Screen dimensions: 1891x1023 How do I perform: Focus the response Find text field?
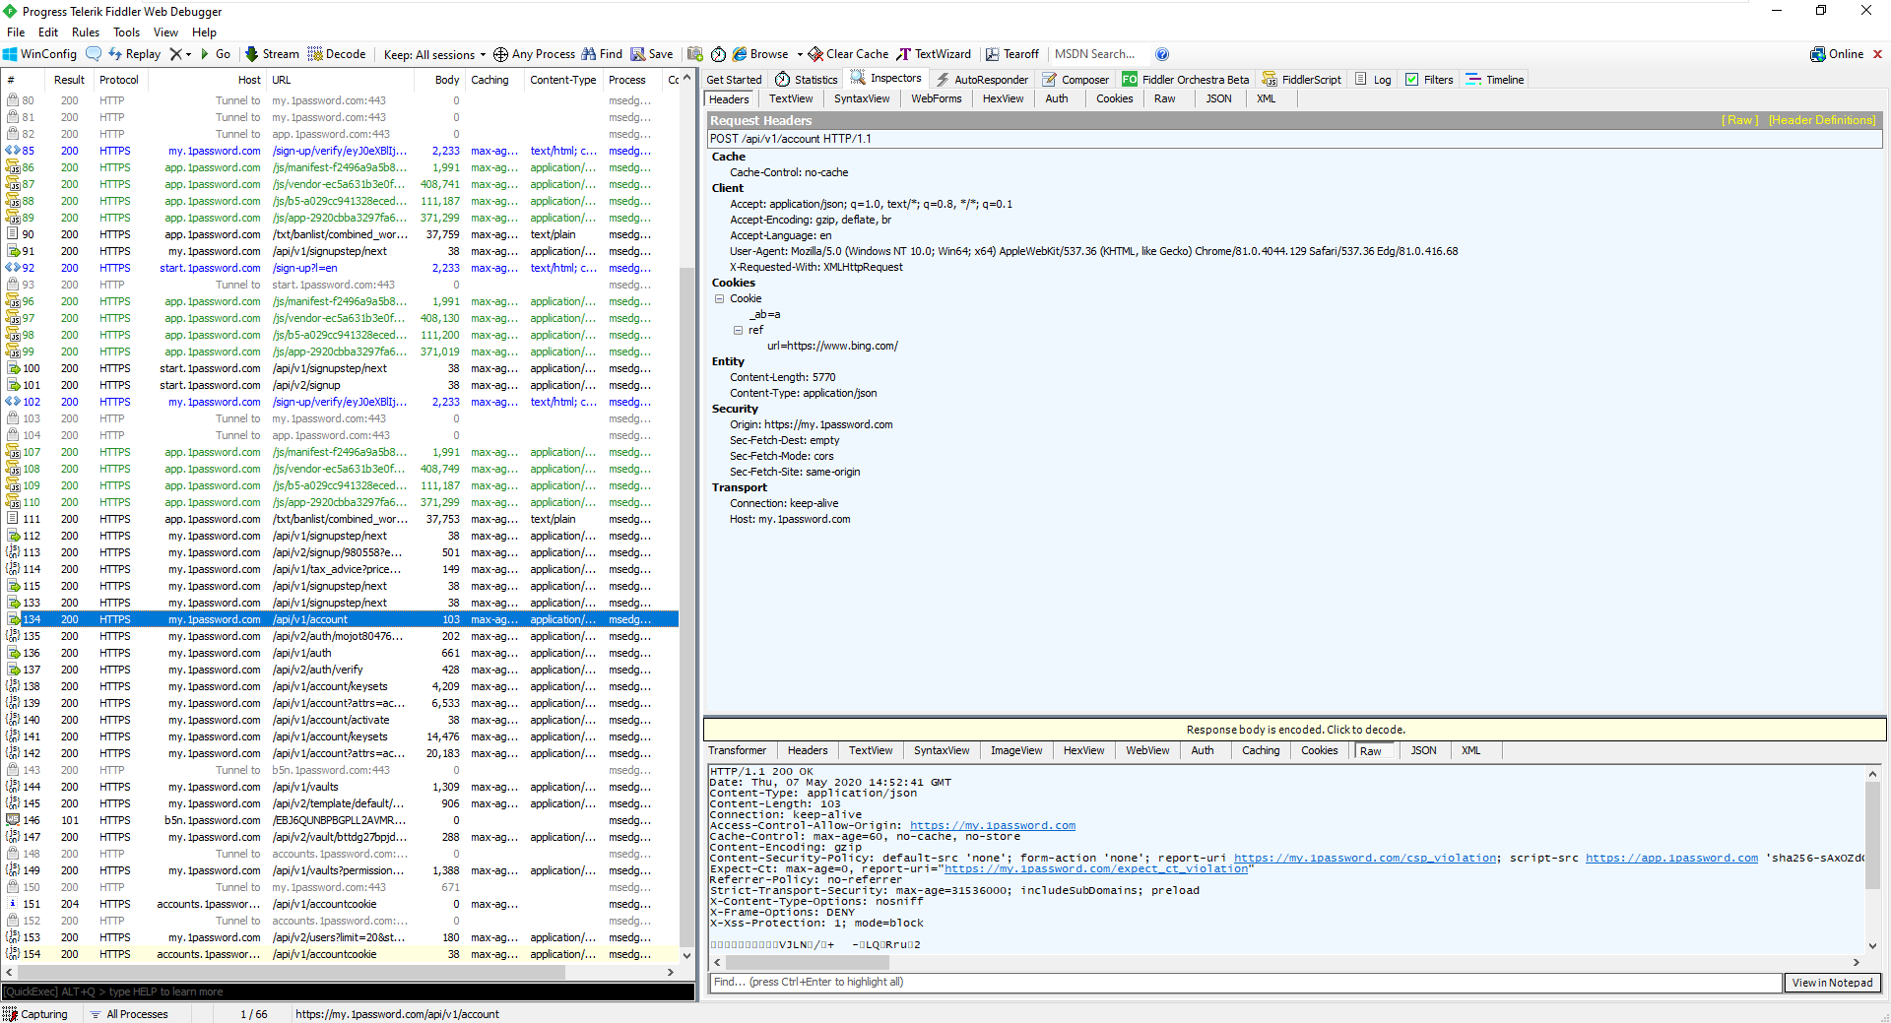pyautogui.click(x=1246, y=983)
